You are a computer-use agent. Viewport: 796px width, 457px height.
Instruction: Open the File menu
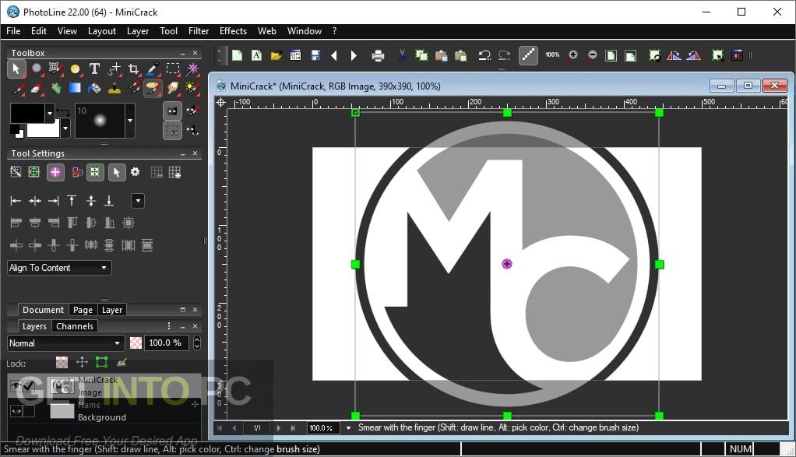point(13,31)
